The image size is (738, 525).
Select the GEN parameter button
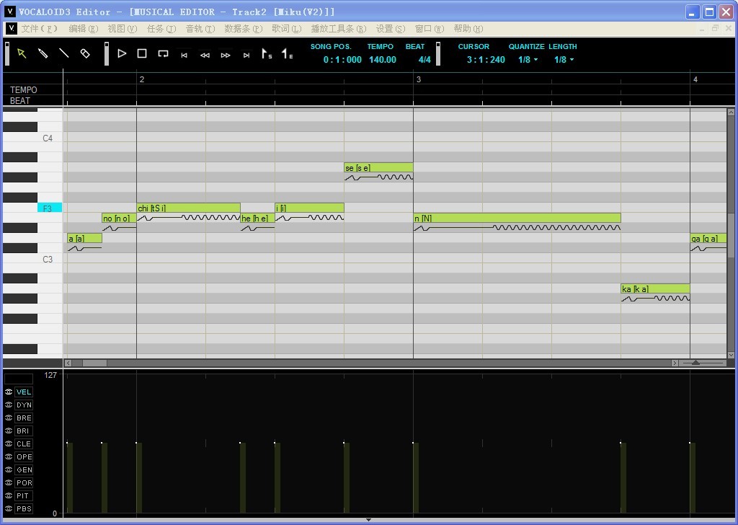pos(24,470)
